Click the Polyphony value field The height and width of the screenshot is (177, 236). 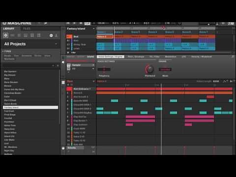[x=104, y=69]
